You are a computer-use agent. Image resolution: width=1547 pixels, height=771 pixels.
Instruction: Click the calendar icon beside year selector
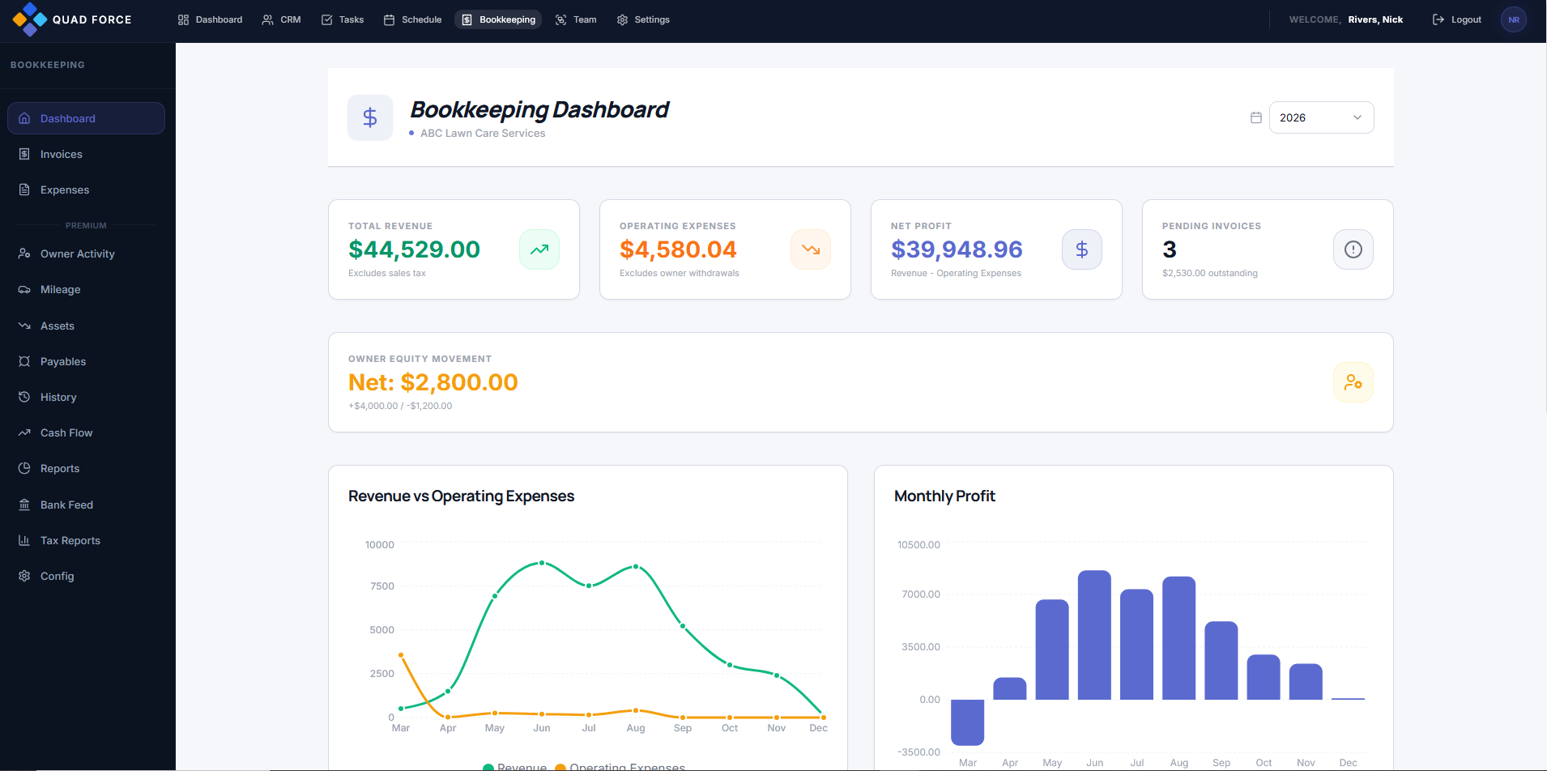click(1256, 117)
